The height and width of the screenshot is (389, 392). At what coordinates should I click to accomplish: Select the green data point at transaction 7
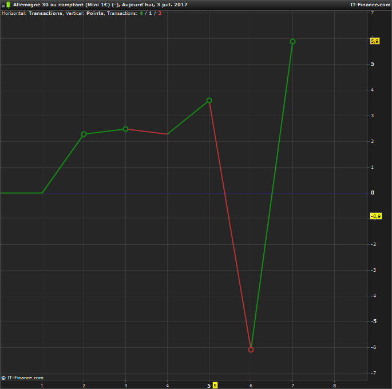pyautogui.click(x=292, y=41)
